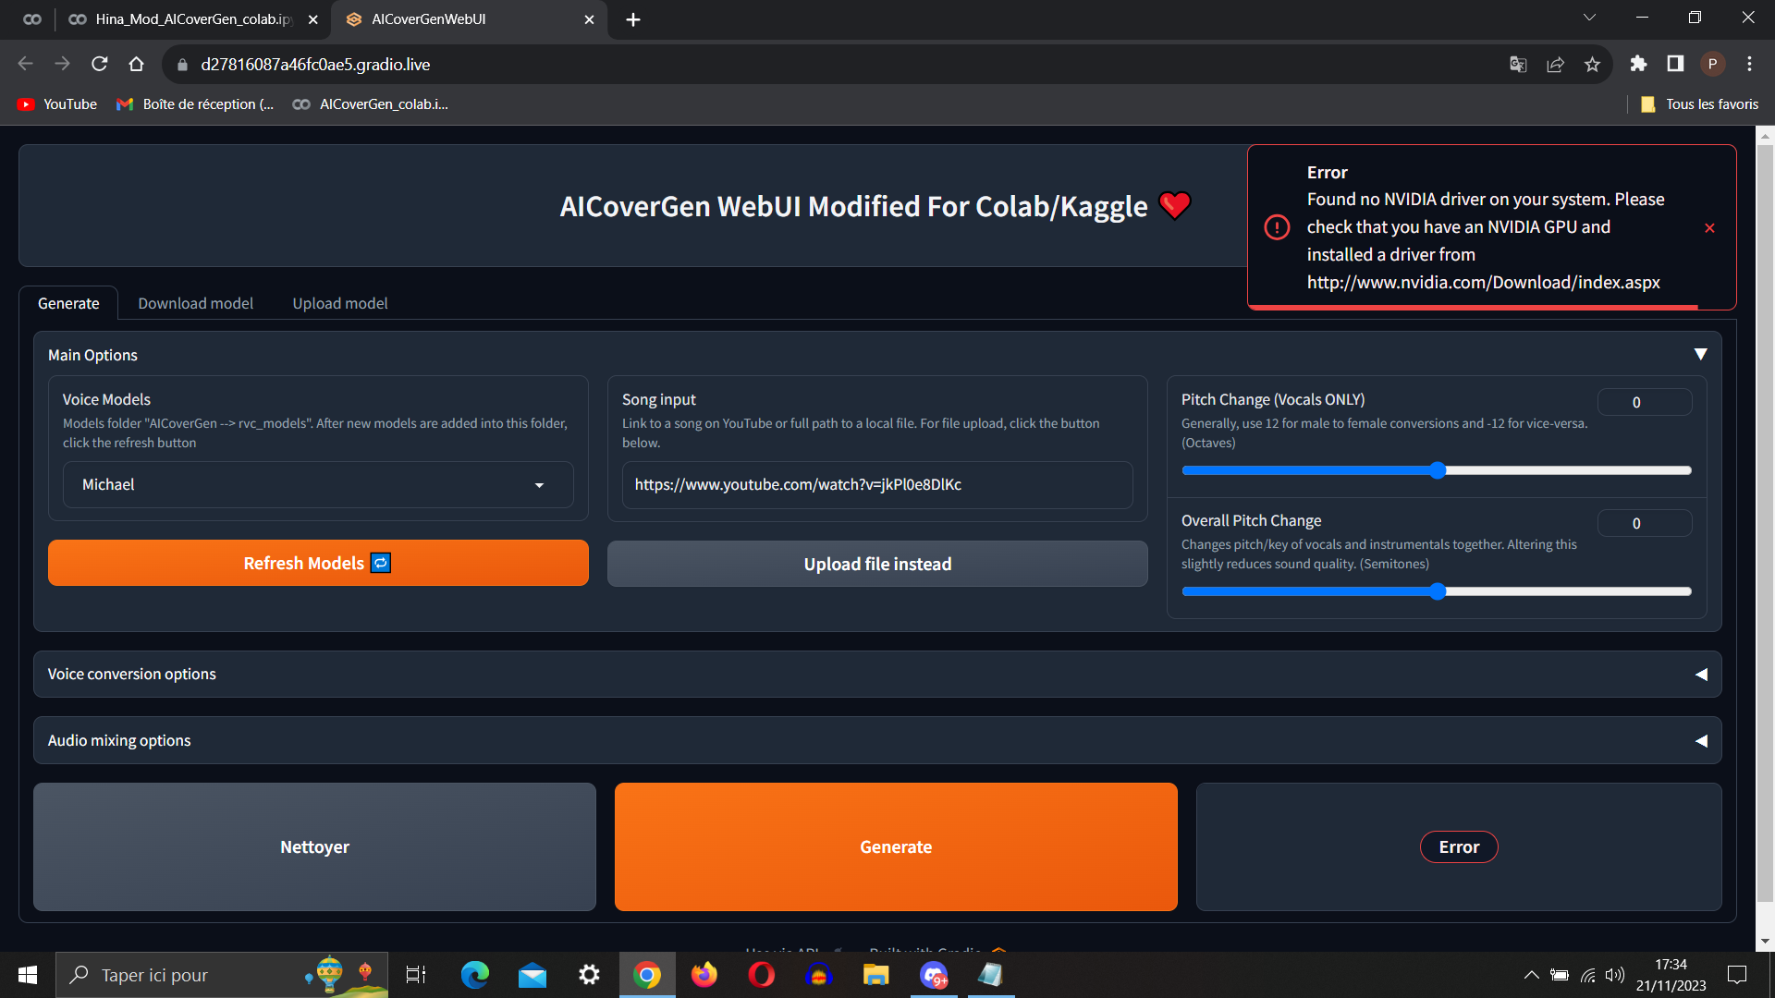Open the AICoverGen_colab bookmark
Viewport: 1775px width, 998px height.
pyautogui.click(x=371, y=104)
